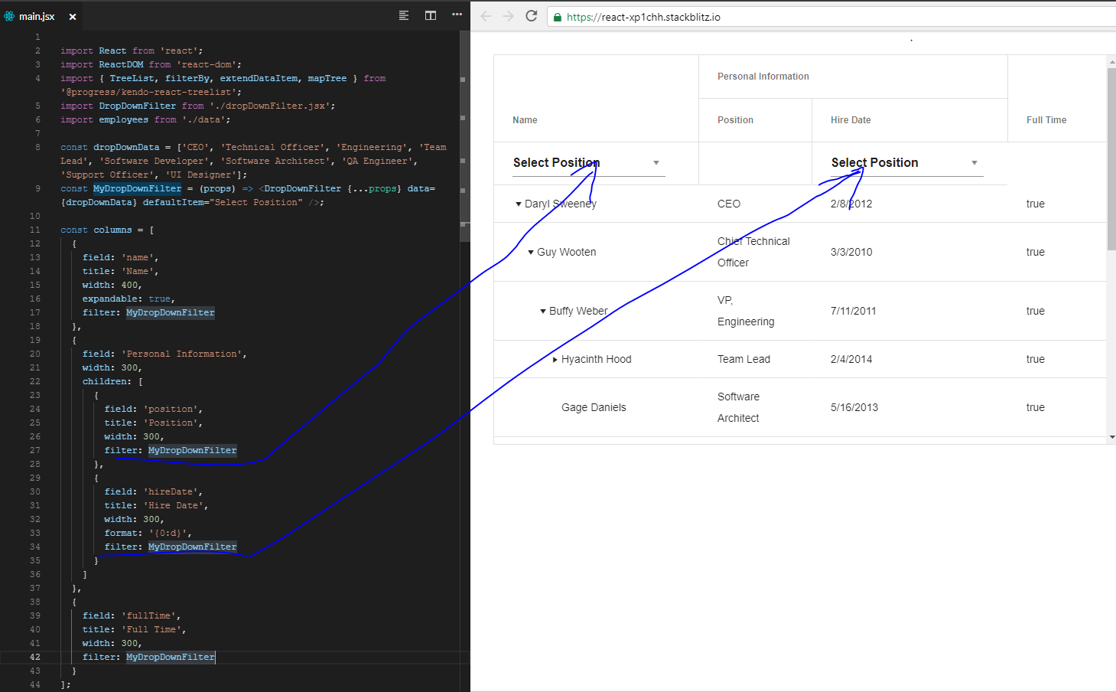Click the React file icon on the main.jsx tab
Screen dimensions: 1116x692
(11, 15)
